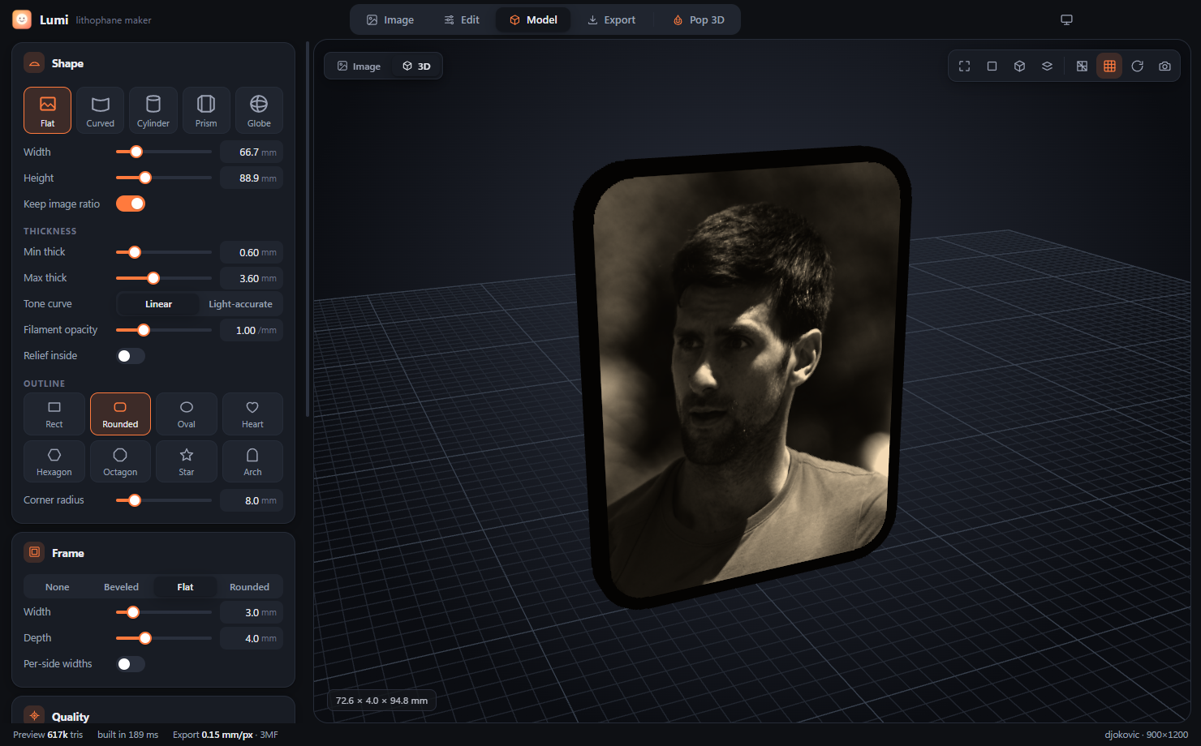Screen dimensions: 1201x746
Task: Switch to the Pop 3D tab
Action: click(699, 20)
